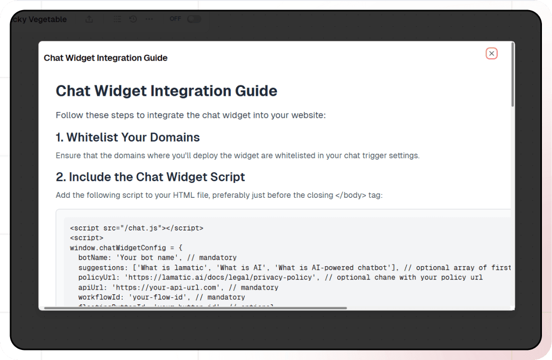Viewport: 552px width, 360px height.
Task: Click the 'Chat Widget Integration Guide' main heading
Action: tap(167, 91)
